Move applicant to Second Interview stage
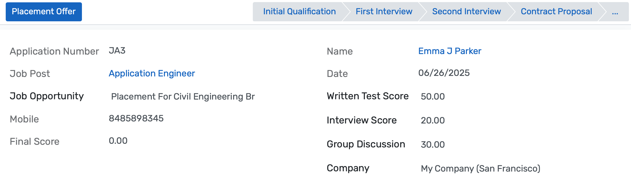Image resolution: width=631 pixels, height=183 pixels. tap(466, 12)
